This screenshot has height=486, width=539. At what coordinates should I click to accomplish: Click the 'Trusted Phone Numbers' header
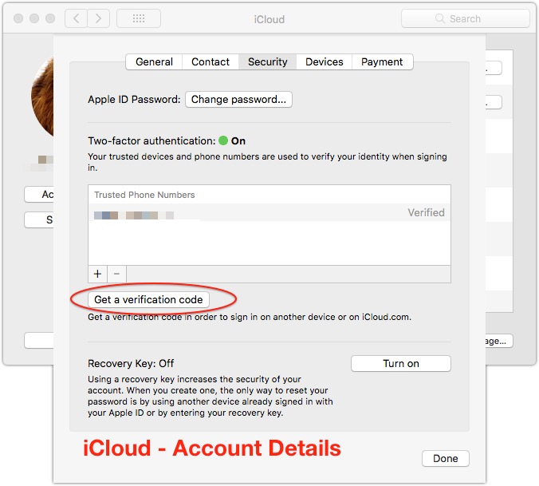(144, 195)
